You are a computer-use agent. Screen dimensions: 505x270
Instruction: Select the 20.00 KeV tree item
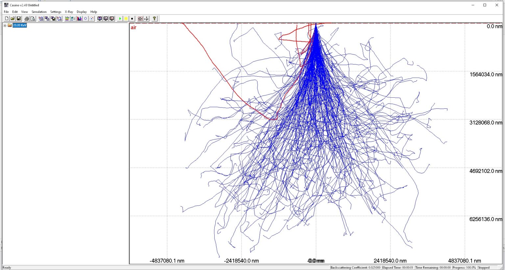pyautogui.click(x=19, y=25)
